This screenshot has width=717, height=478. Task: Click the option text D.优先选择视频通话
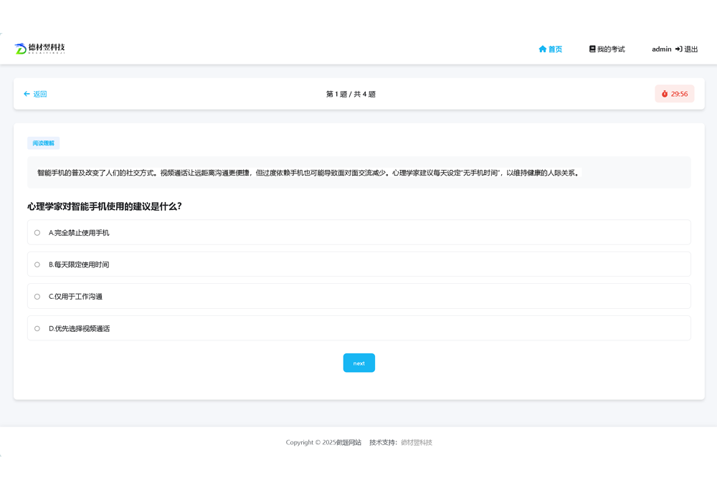click(x=79, y=328)
